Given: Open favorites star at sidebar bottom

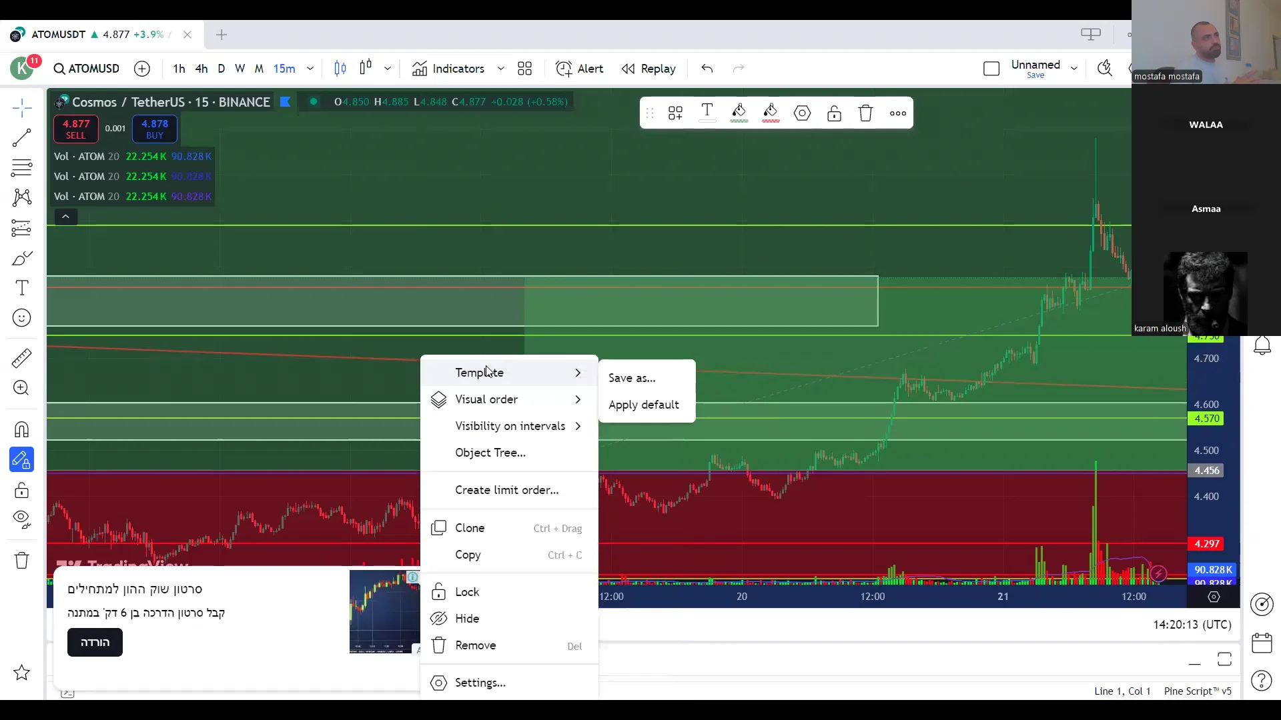Looking at the screenshot, I should coord(21,673).
